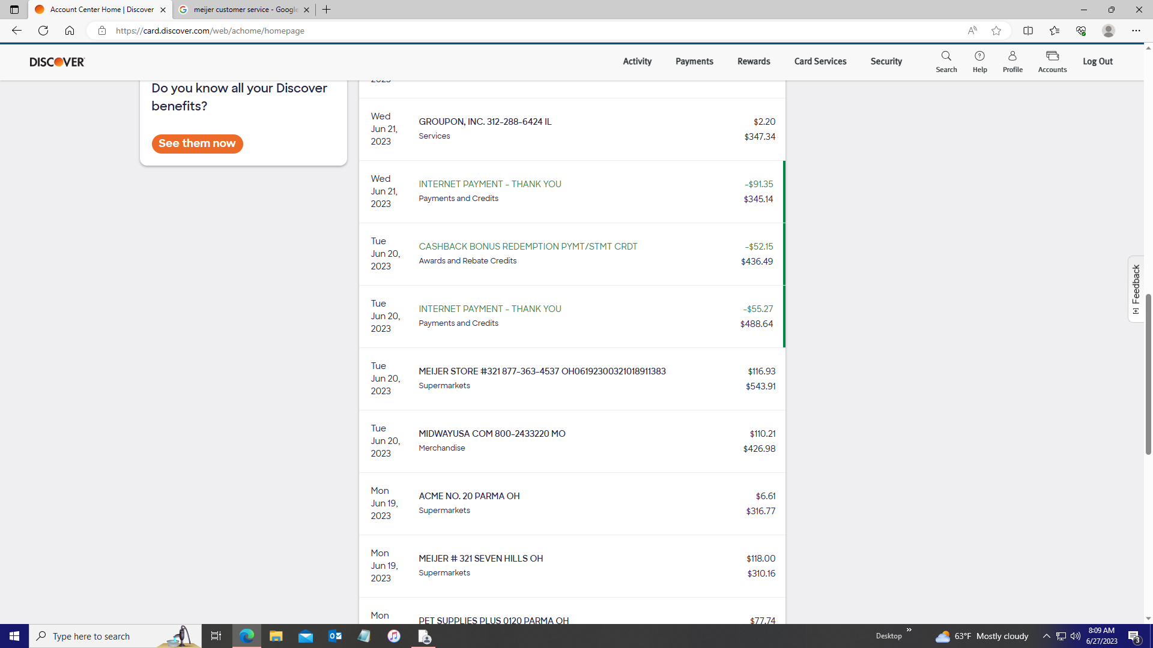The image size is (1153, 648).
Task: Click the See them now button
Action: point(197,143)
